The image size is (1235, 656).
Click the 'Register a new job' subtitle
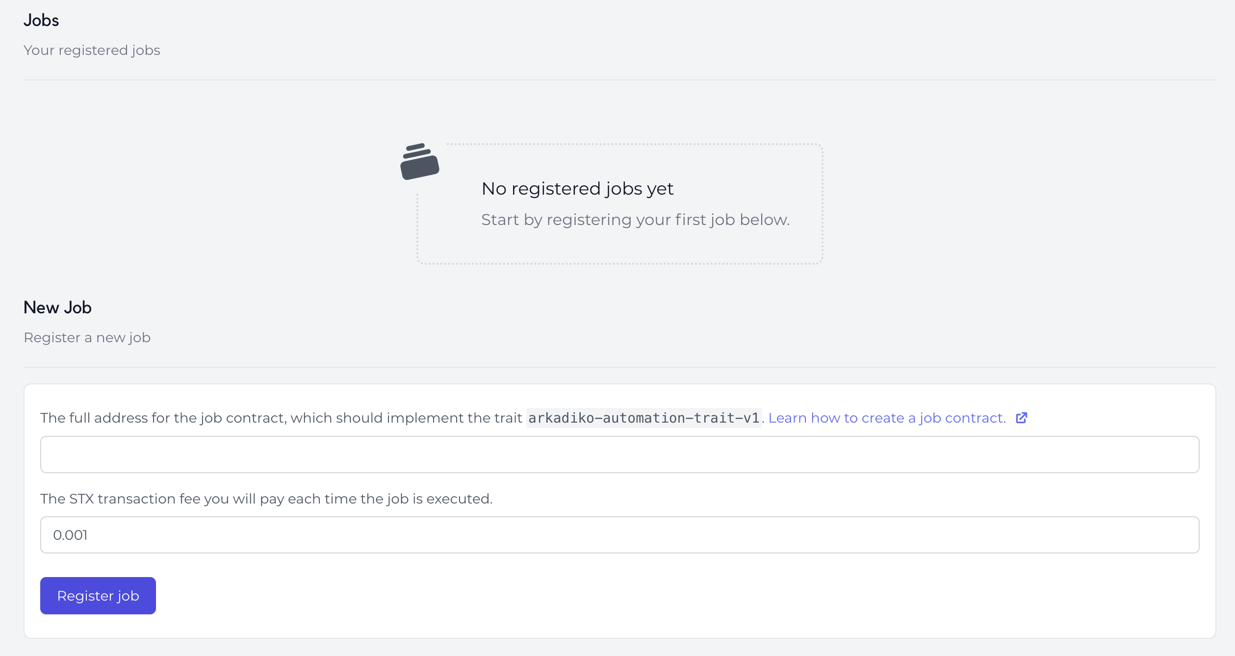click(87, 337)
